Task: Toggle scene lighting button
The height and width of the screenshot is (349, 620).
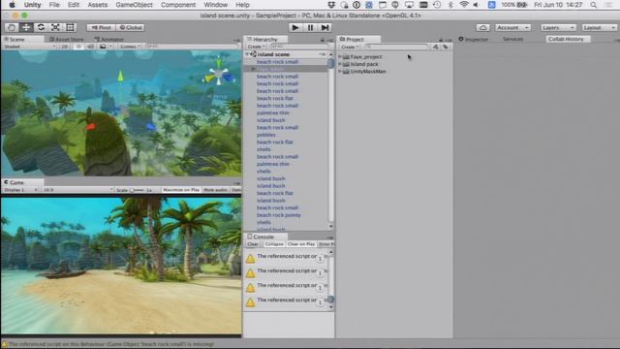Action: (x=78, y=47)
